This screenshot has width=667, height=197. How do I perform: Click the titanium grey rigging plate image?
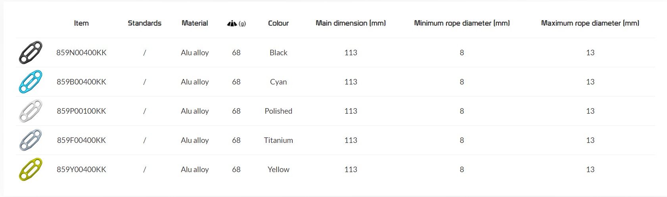pos(31,140)
